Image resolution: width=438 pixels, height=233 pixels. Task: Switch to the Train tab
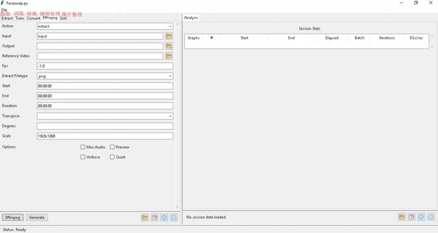coord(20,19)
